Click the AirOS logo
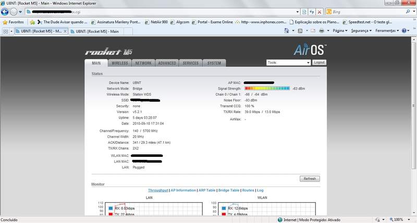The width and height of the screenshot is (417, 223). 310,49
